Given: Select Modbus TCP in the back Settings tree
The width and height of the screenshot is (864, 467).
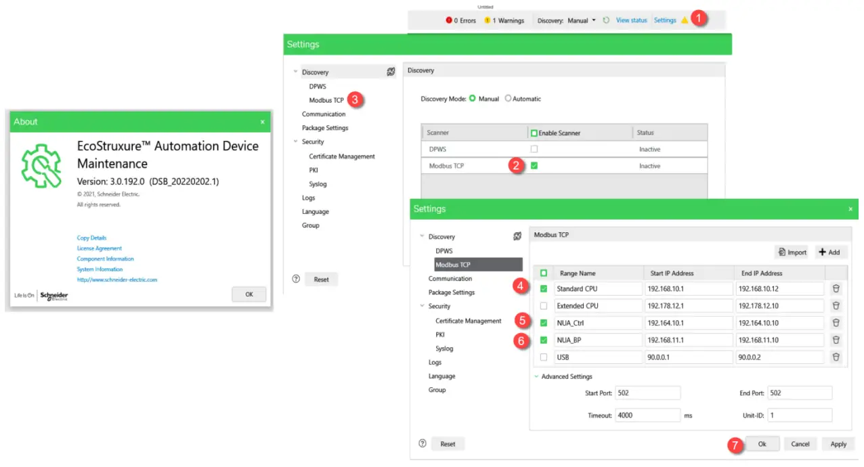Looking at the screenshot, I should [326, 100].
